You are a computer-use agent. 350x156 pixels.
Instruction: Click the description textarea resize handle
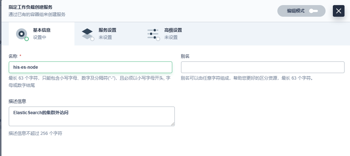tap(173, 124)
